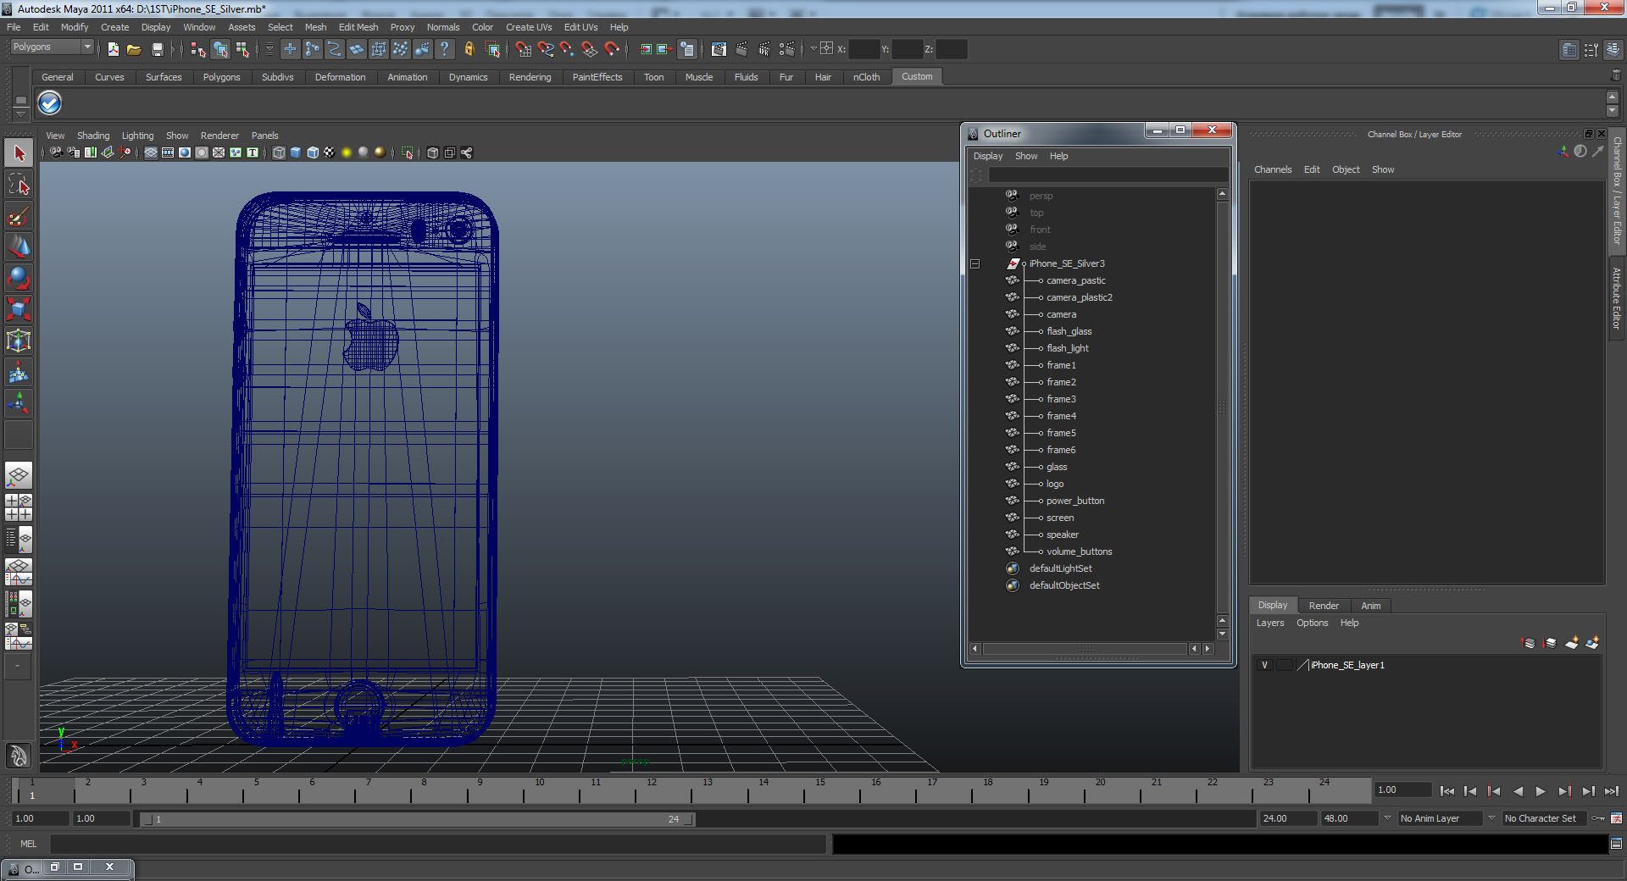Viewport: 1627px width, 881px height.
Task: Toggle auto keyframe button
Action: (1598, 818)
